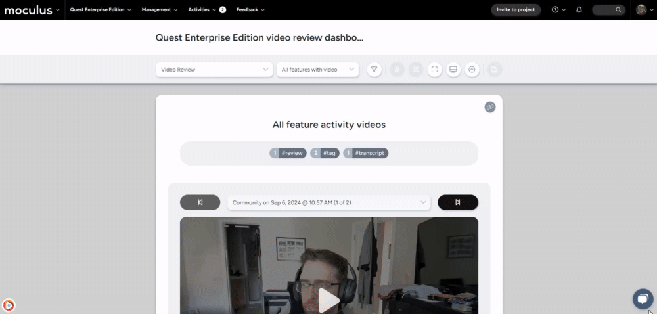
Task: Click the filter funnel icon
Action: pyautogui.click(x=374, y=69)
